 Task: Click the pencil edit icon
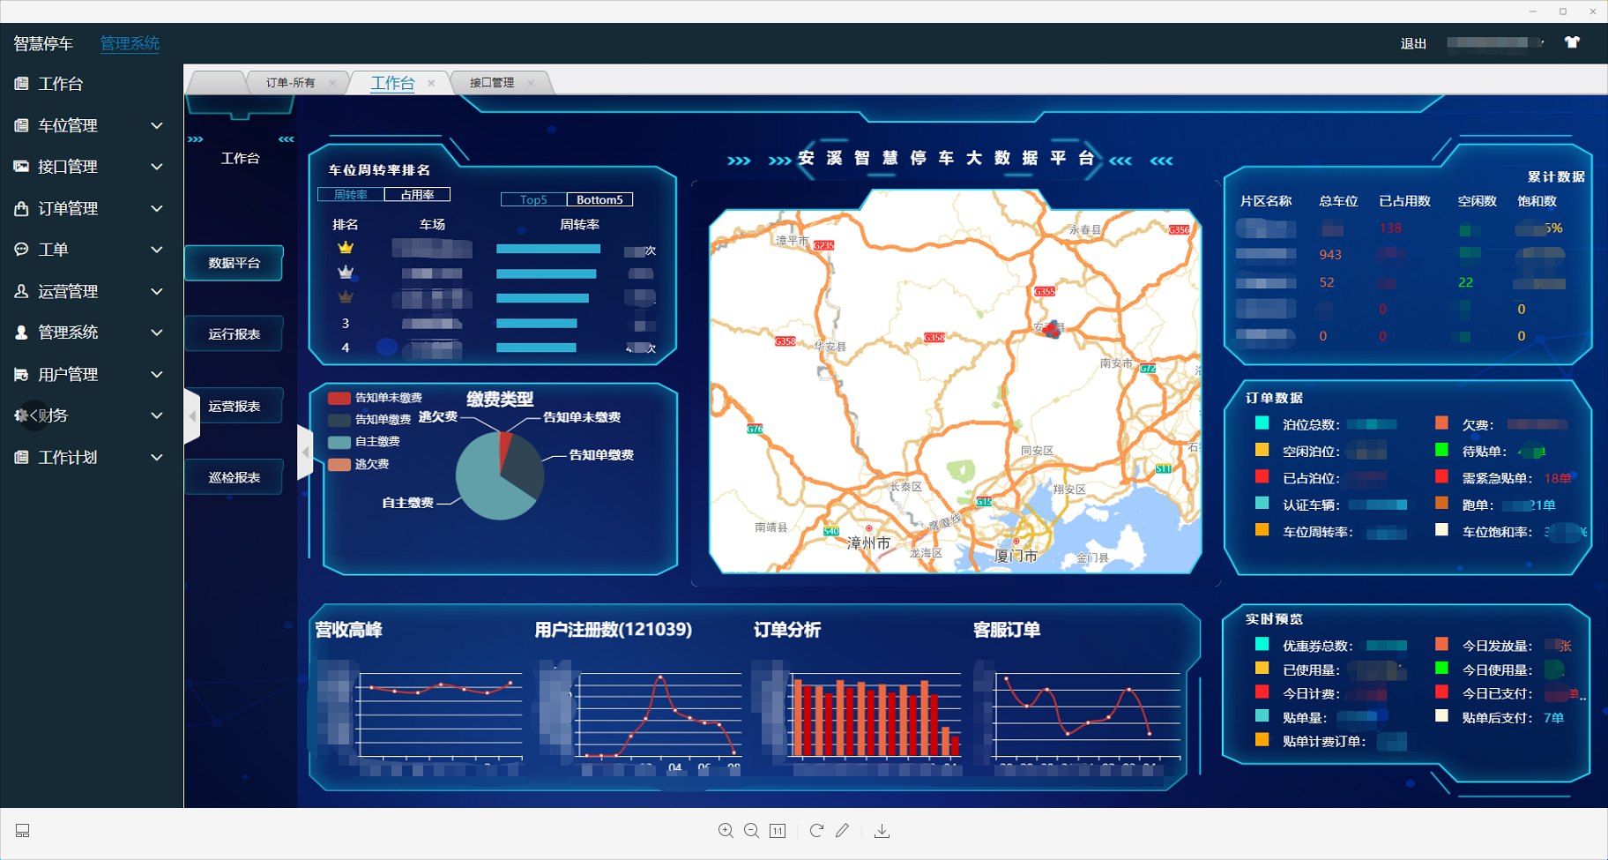(x=843, y=831)
